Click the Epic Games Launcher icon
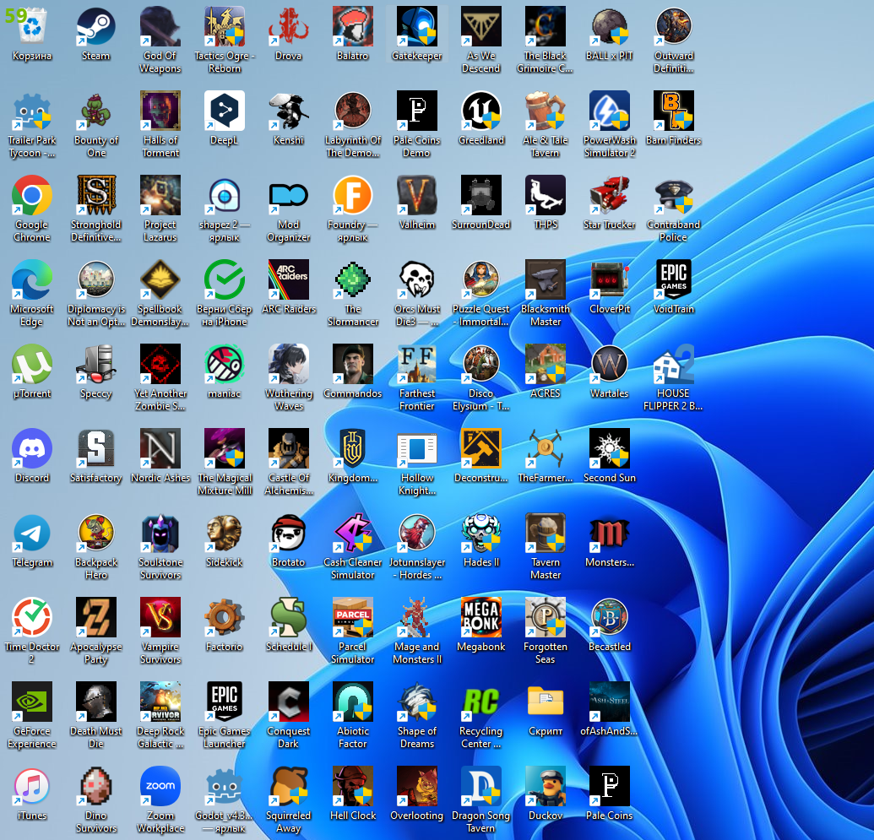The height and width of the screenshot is (840, 874). coord(225,702)
